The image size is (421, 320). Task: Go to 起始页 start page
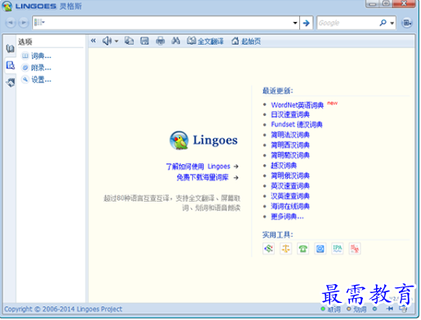(x=246, y=41)
